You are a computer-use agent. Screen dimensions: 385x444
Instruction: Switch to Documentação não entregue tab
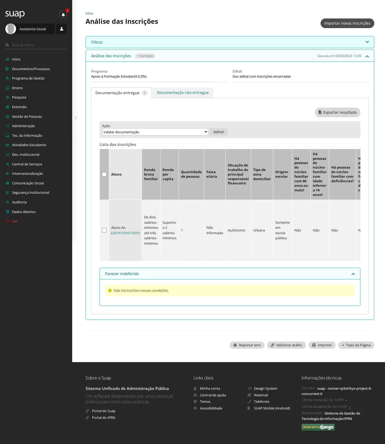coord(183,93)
